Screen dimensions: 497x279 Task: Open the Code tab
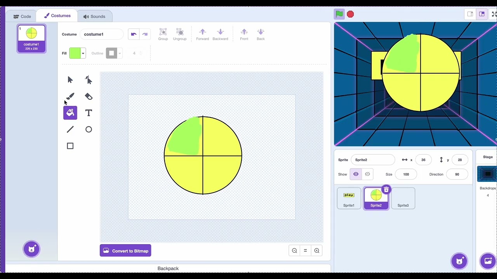point(22,16)
